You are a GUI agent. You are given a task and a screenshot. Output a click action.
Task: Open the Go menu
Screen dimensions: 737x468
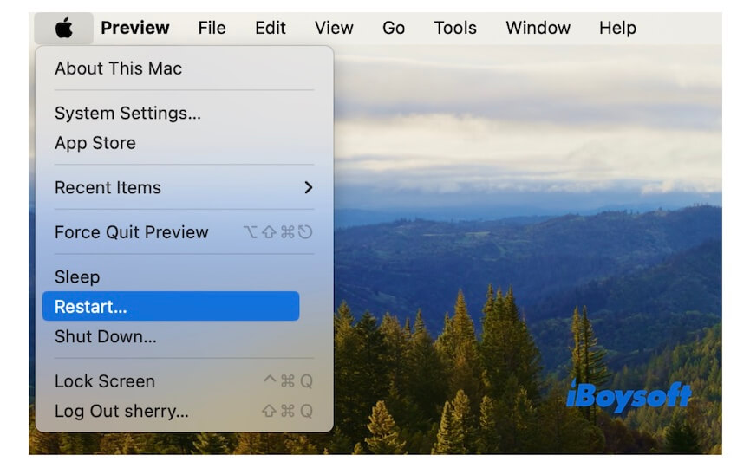coord(393,28)
